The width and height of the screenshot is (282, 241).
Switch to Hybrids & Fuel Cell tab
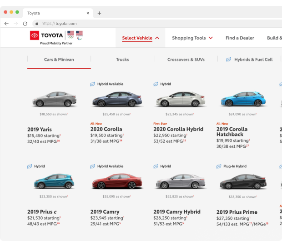click(253, 60)
